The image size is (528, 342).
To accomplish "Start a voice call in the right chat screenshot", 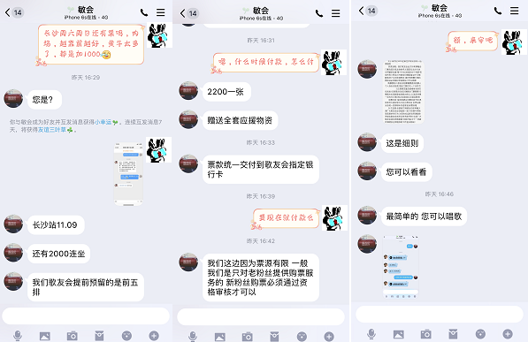I will (498, 11).
